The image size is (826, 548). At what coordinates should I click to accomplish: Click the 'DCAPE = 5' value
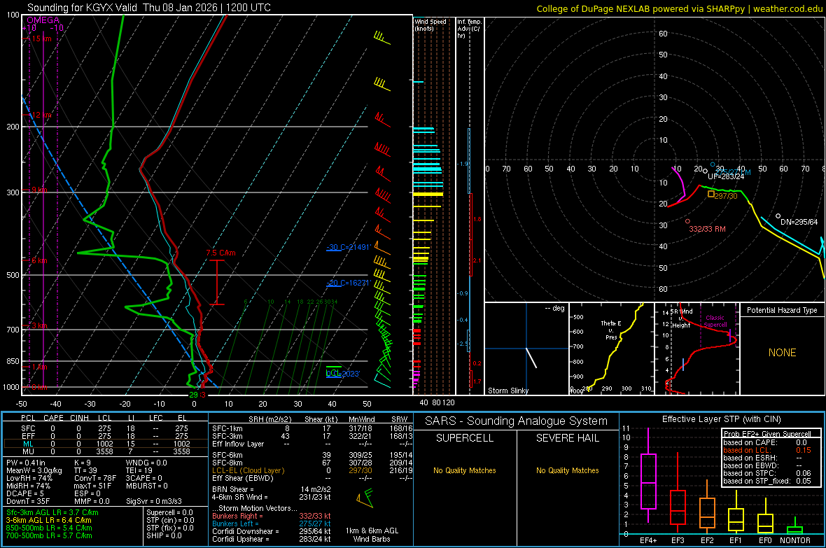(24, 493)
